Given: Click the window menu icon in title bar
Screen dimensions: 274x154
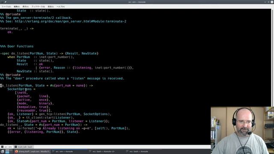Looking at the screenshot, I should point(2,2).
